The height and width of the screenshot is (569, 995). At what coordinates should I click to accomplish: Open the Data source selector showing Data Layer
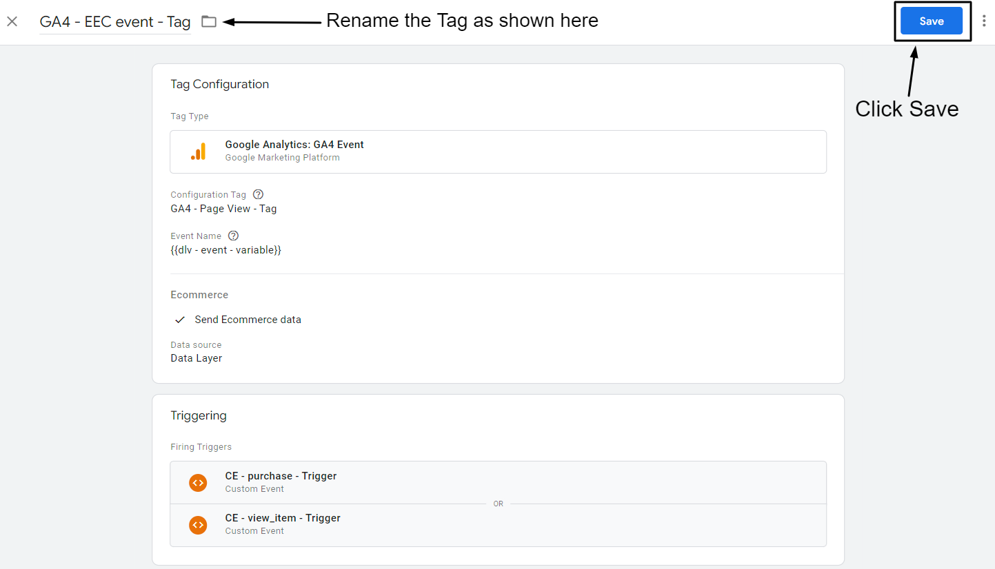[196, 358]
